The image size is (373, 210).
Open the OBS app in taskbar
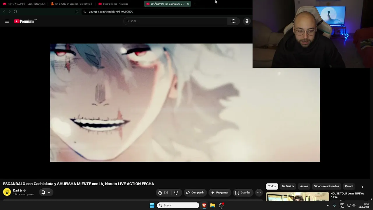pos(221,205)
